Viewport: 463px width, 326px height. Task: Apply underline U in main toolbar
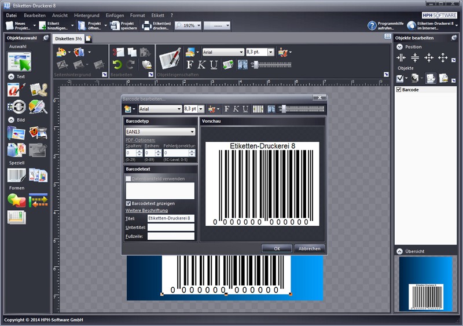[214, 64]
